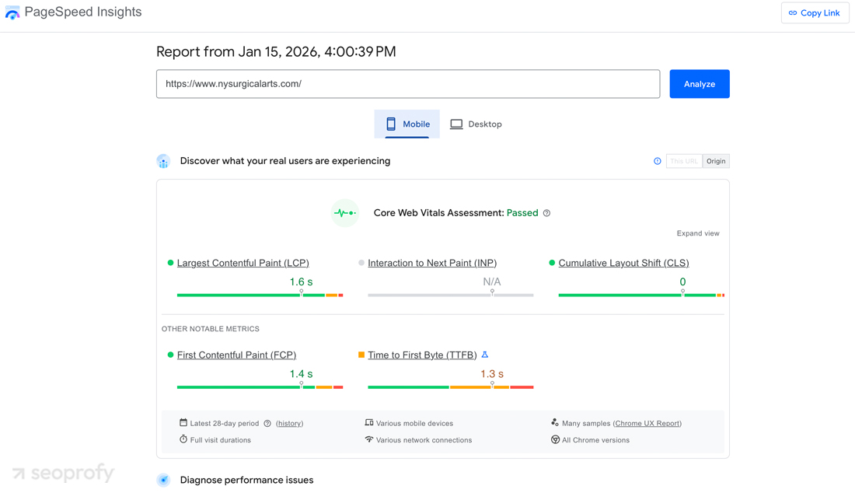Open the info icon near the This URL toggle
Screen dimensions: 855x493
pyautogui.click(x=658, y=161)
